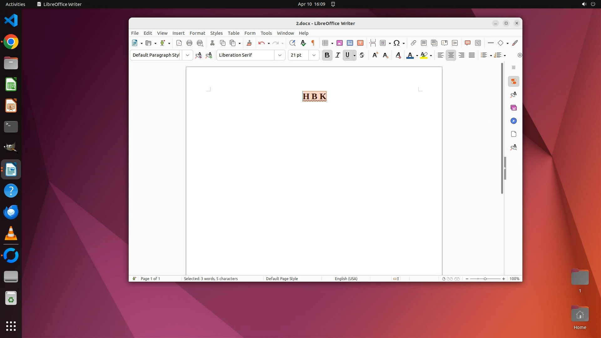Click the Print icon in toolbar
Viewport: 601px width, 338px height.
[x=189, y=43]
